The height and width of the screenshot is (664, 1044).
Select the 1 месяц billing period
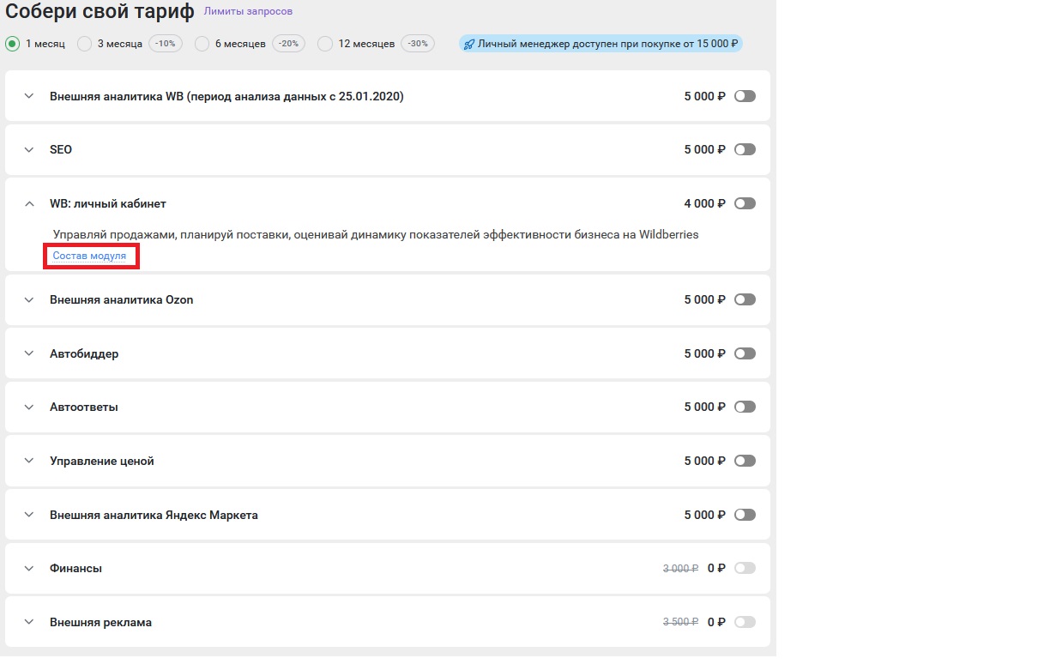[12, 44]
